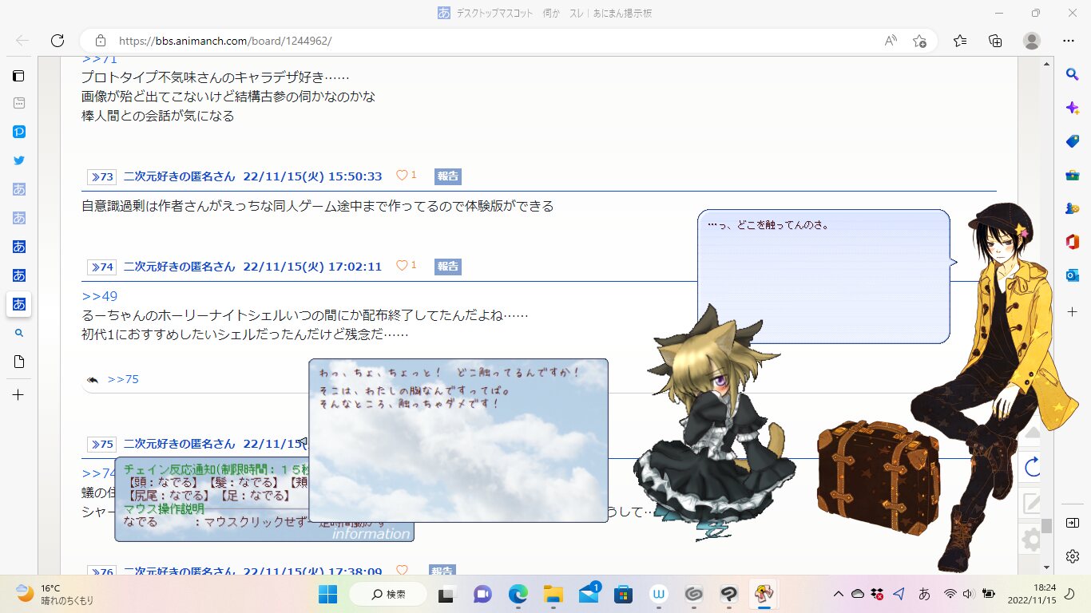Screen dimensions: 1091x613
Task: Toggle focus assist moon icon
Action: [1071, 594]
